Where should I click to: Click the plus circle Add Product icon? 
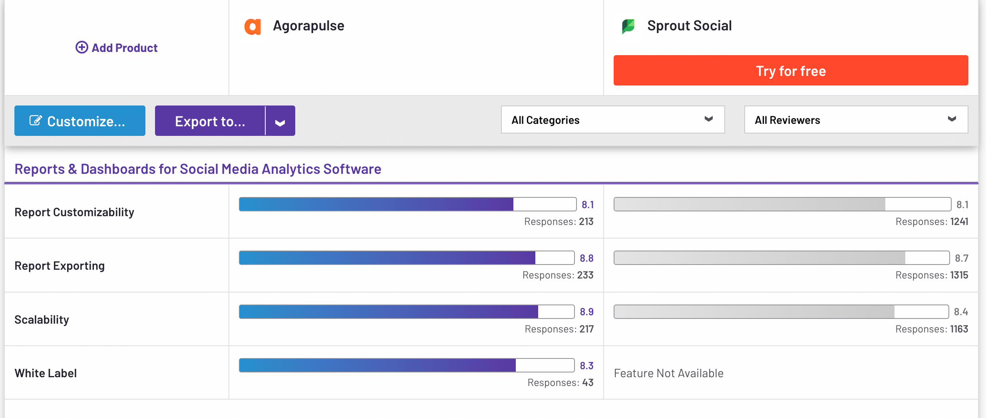pyautogui.click(x=82, y=48)
